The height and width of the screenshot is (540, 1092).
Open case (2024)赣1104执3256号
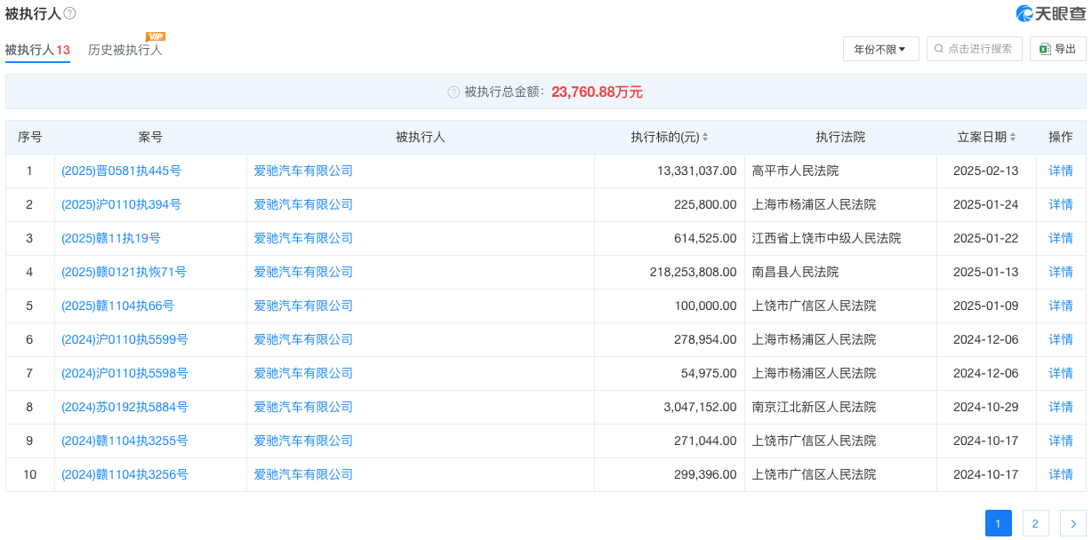(x=124, y=474)
